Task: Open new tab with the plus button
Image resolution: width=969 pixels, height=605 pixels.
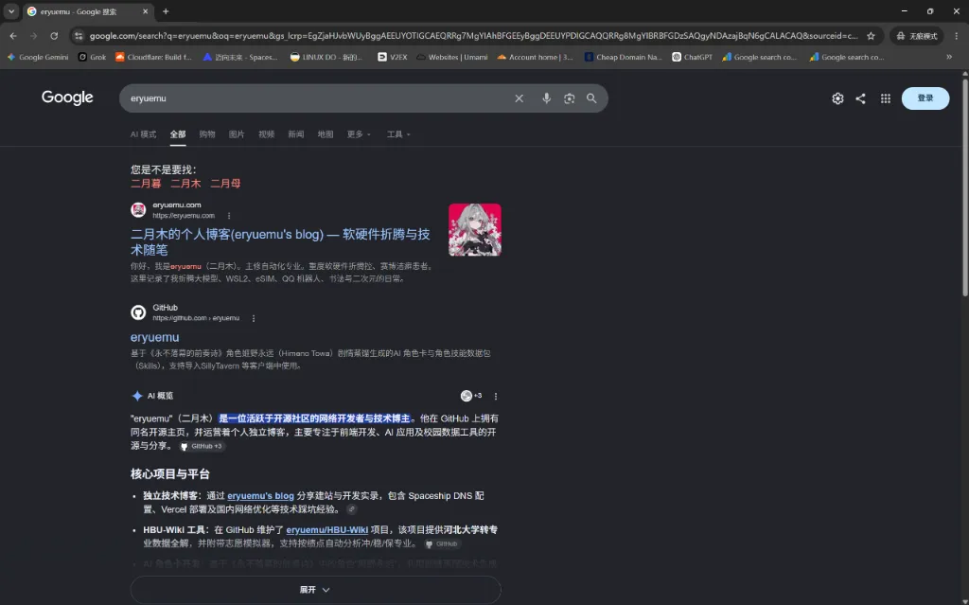Action: (x=166, y=11)
